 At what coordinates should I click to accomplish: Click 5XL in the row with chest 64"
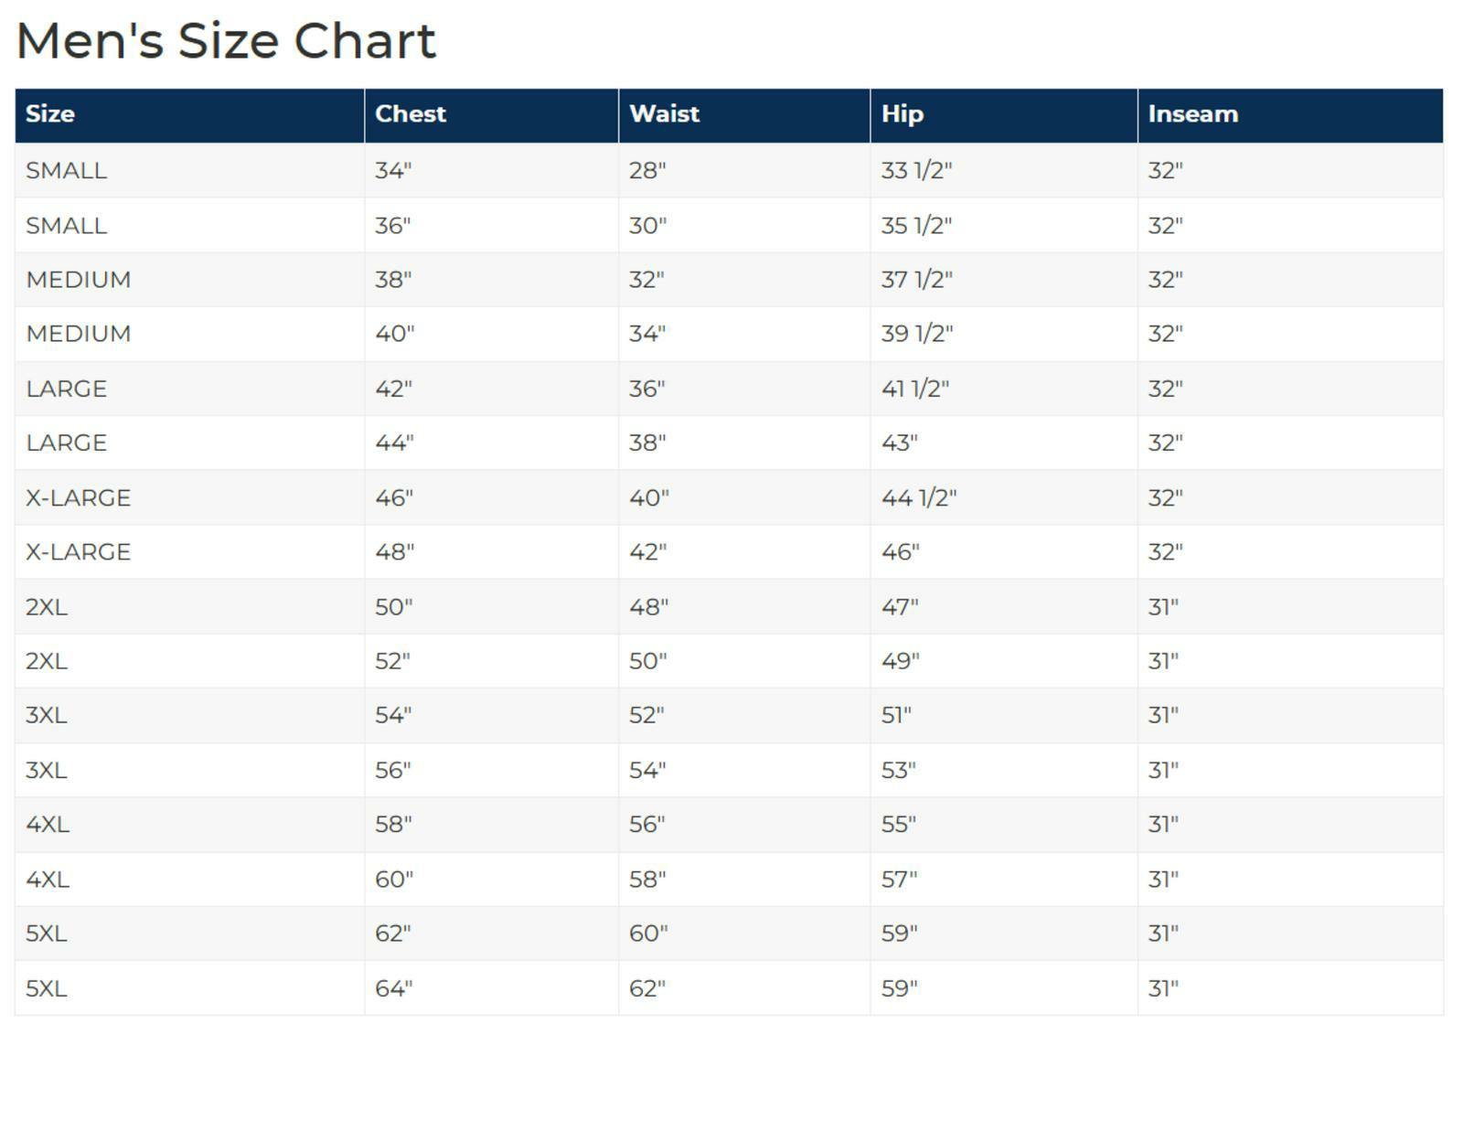[47, 988]
